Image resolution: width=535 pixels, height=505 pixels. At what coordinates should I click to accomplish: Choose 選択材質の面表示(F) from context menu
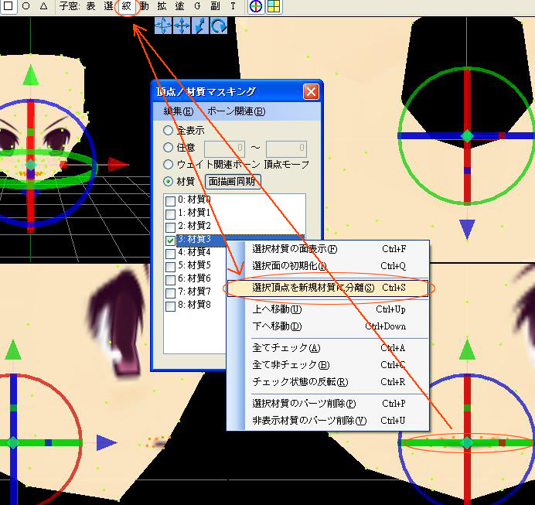coord(328,249)
